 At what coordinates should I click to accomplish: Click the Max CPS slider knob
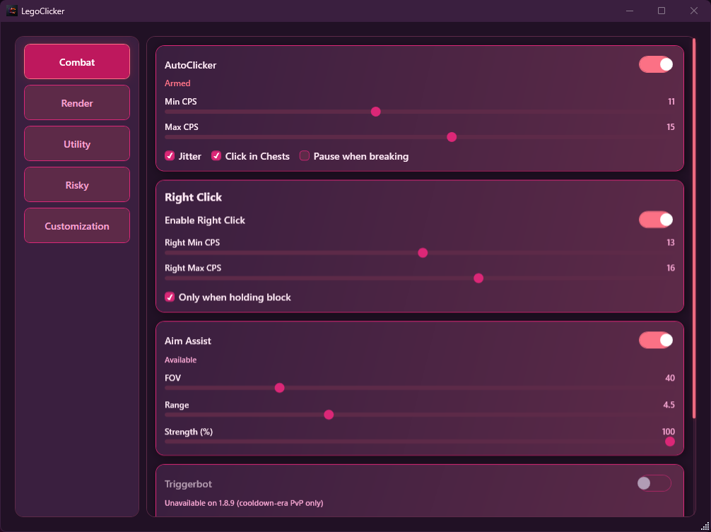coord(452,137)
